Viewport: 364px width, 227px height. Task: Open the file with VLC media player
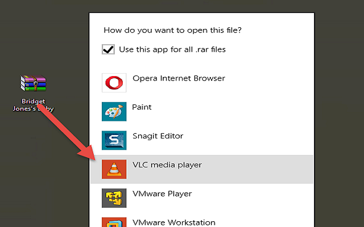click(x=167, y=165)
